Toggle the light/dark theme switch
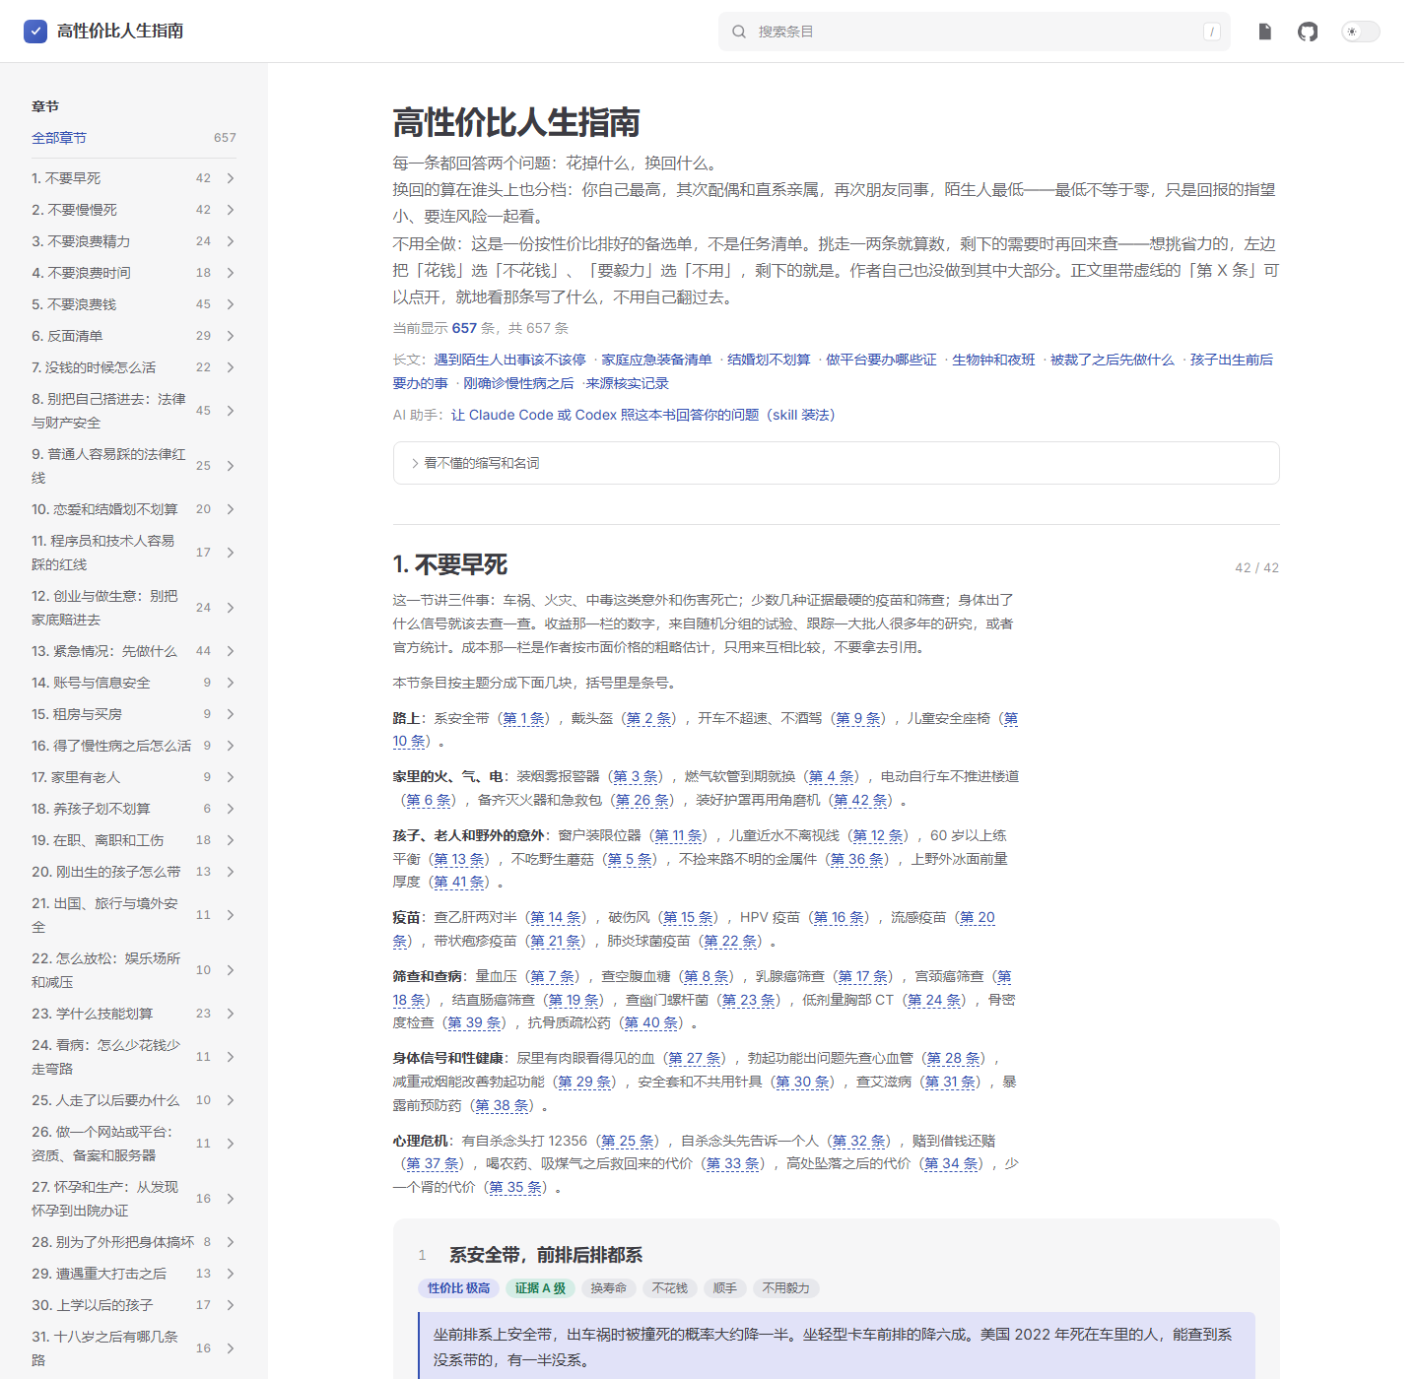 click(x=1360, y=32)
